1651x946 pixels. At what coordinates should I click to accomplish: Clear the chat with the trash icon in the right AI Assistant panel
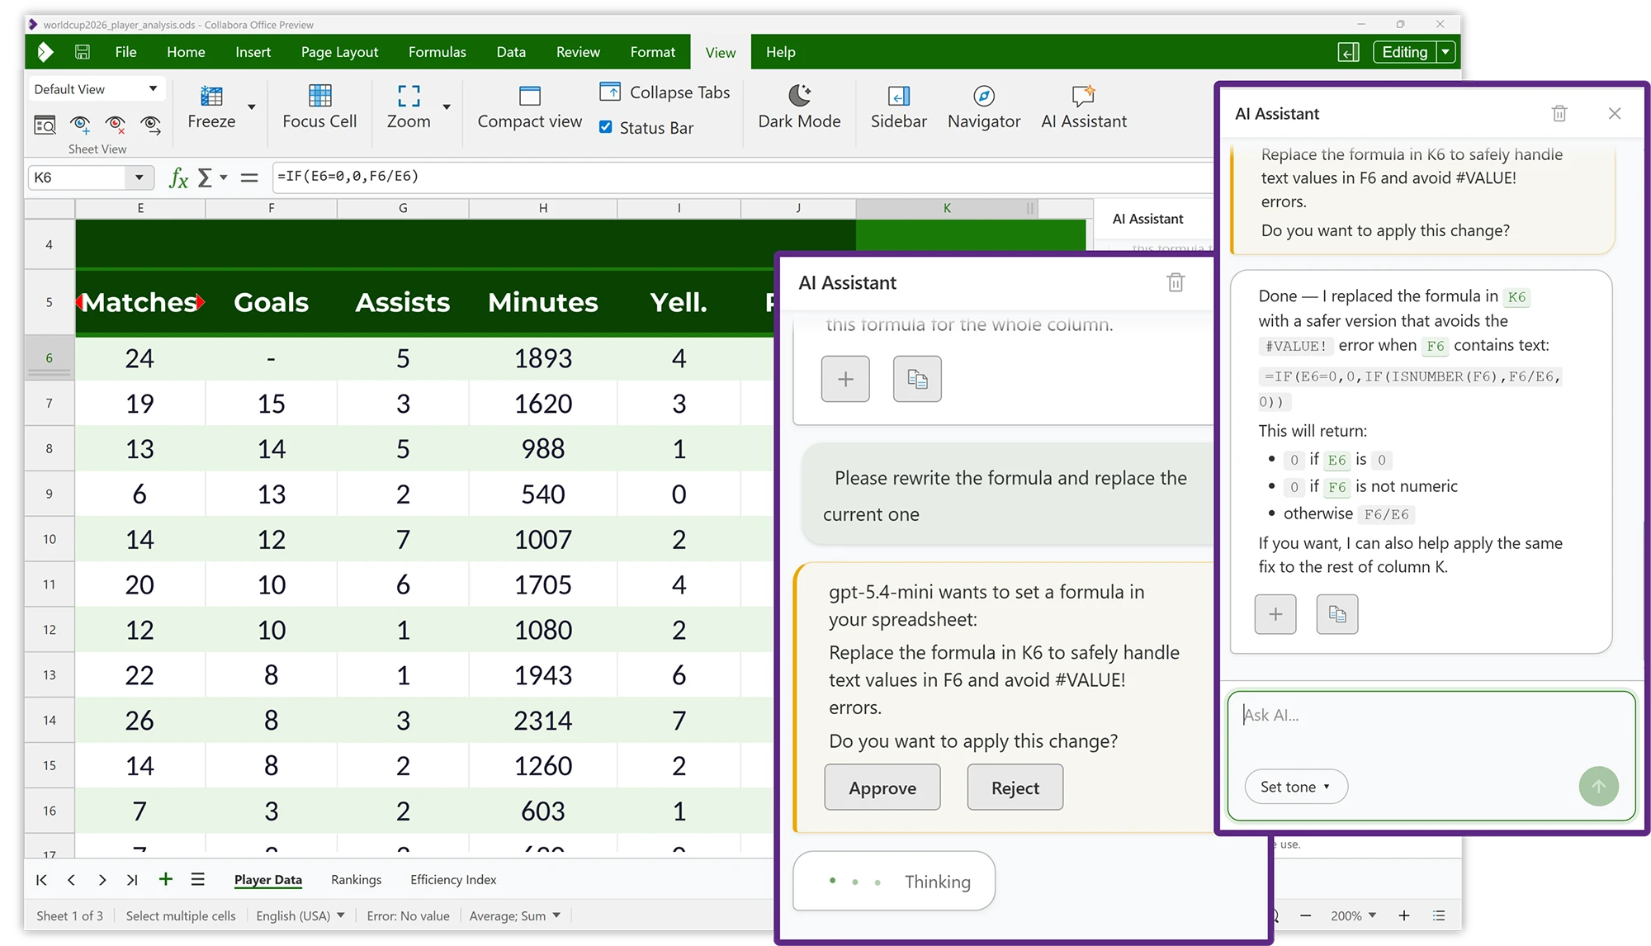(1559, 113)
